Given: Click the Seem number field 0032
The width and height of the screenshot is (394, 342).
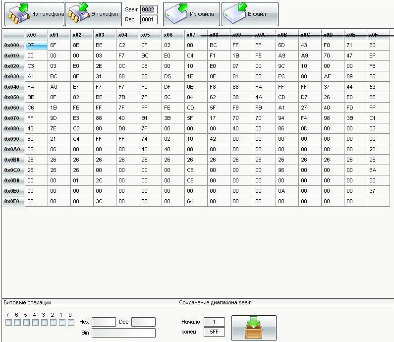Looking at the screenshot, I should click(149, 9).
